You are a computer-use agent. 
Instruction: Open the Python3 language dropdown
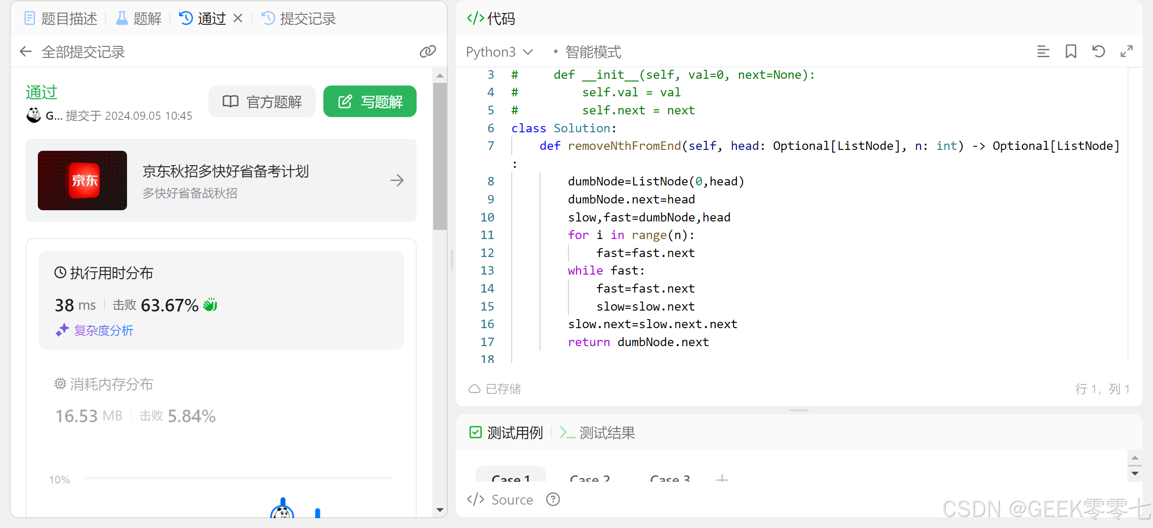(x=499, y=52)
